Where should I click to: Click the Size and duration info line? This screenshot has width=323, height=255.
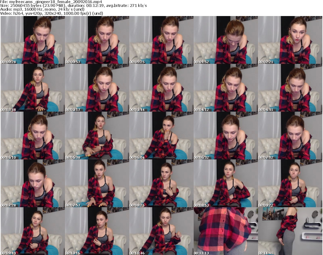pyautogui.click(x=73, y=6)
